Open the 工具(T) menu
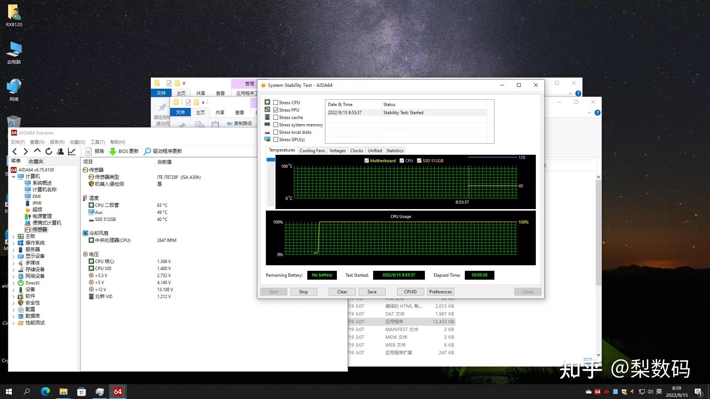This screenshot has height=399, width=710. coord(97,142)
